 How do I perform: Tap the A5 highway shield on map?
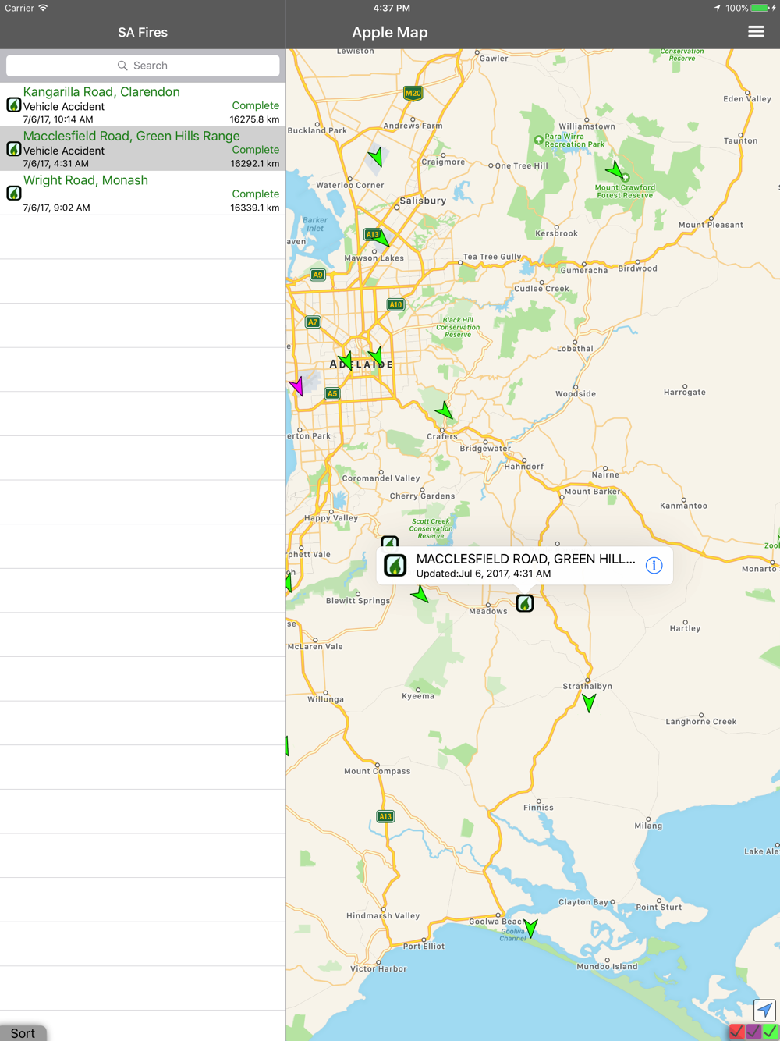tap(332, 393)
